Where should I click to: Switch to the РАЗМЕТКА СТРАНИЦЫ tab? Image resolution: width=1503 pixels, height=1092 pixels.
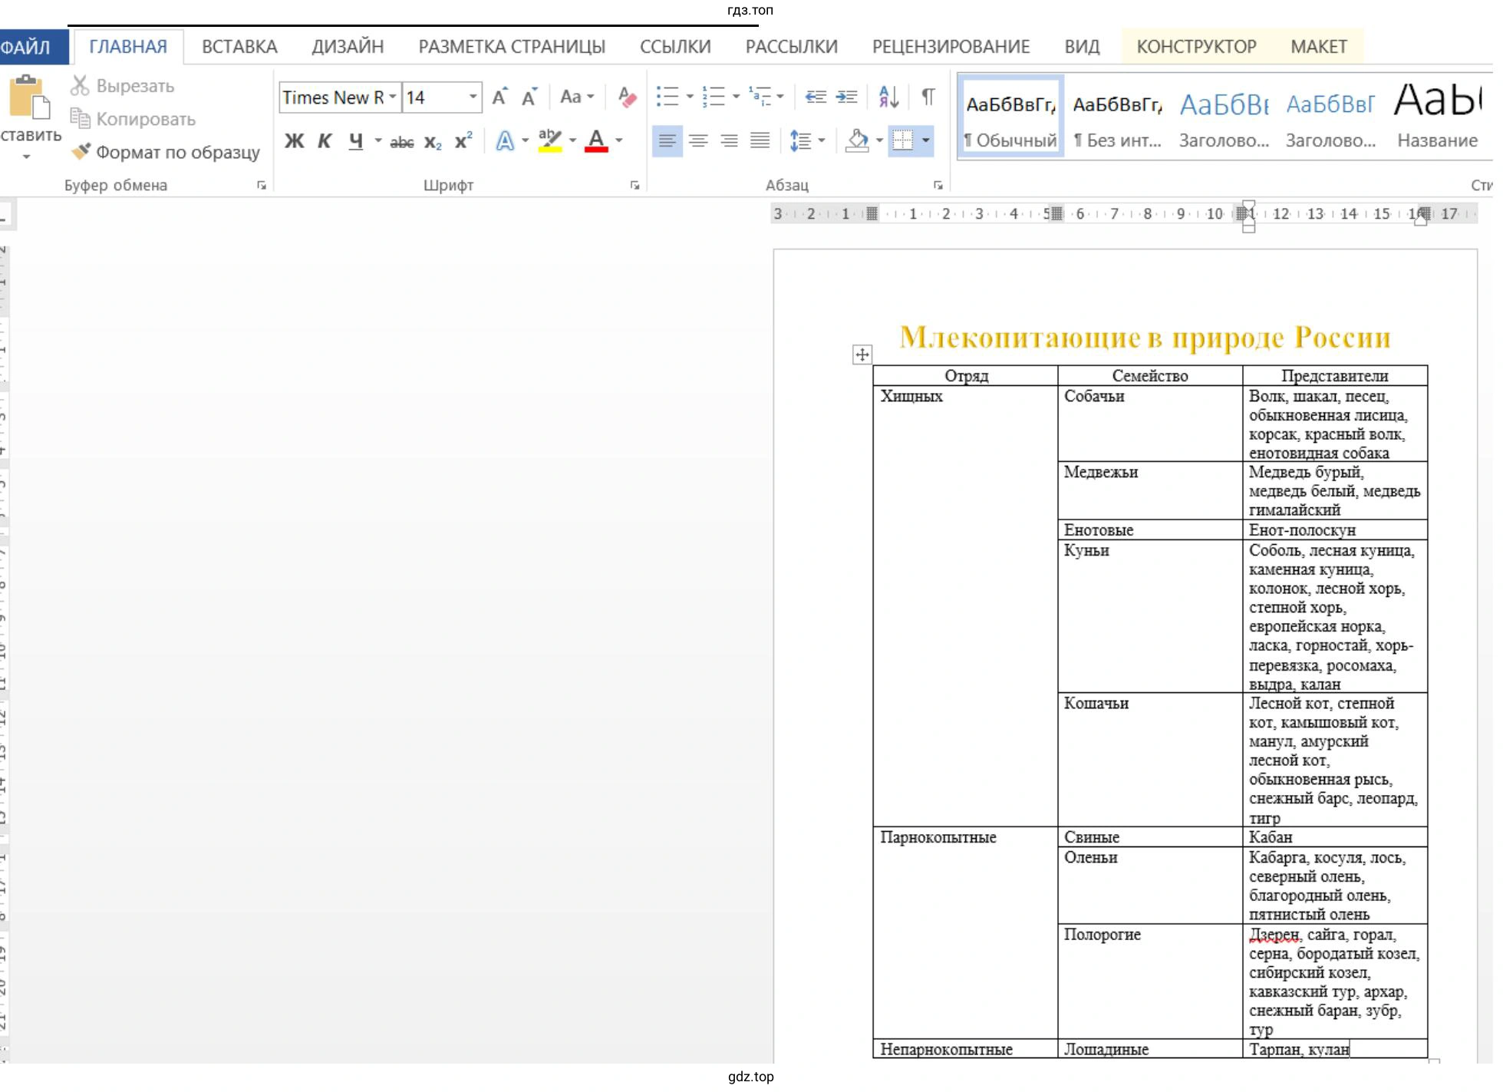pyautogui.click(x=512, y=47)
